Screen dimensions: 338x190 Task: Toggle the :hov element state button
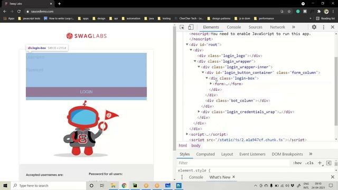coord(297,163)
